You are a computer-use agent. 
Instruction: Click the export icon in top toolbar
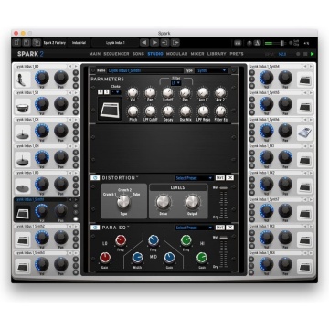pyautogui.click(x=175, y=43)
